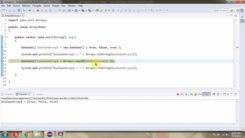Click into the Quick Access field
The width and height of the screenshot is (245, 138).
point(220,10)
